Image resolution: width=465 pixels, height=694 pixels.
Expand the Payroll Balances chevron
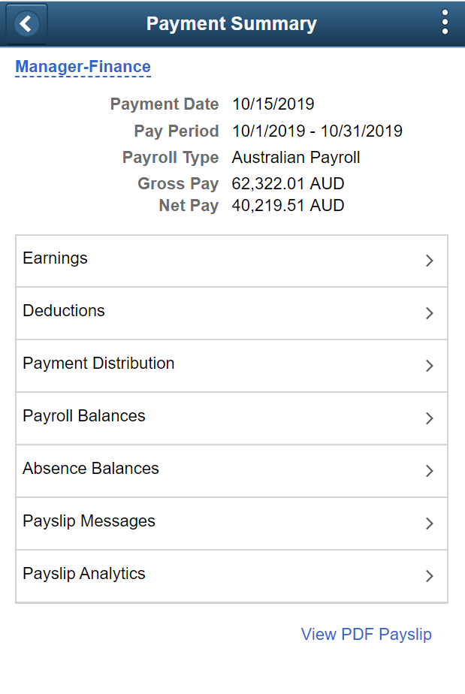click(x=429, y=418)
